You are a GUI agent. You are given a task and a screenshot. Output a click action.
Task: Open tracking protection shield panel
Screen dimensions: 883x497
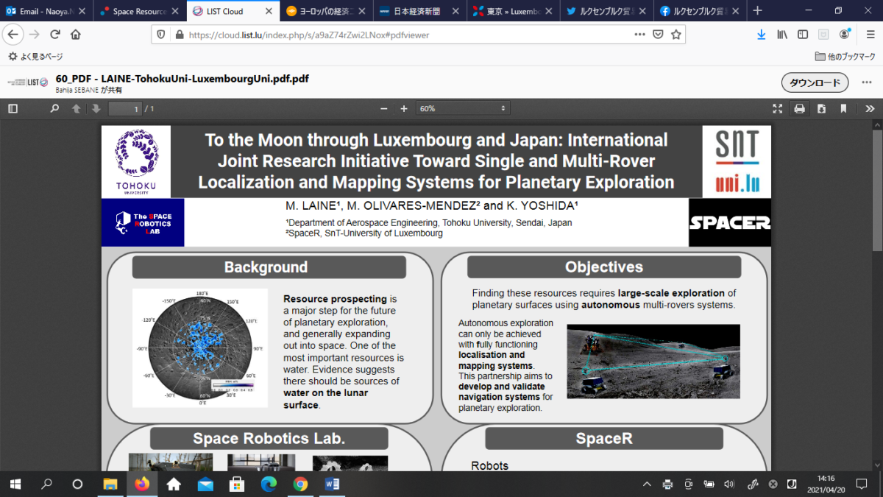(x=162, y=35)
